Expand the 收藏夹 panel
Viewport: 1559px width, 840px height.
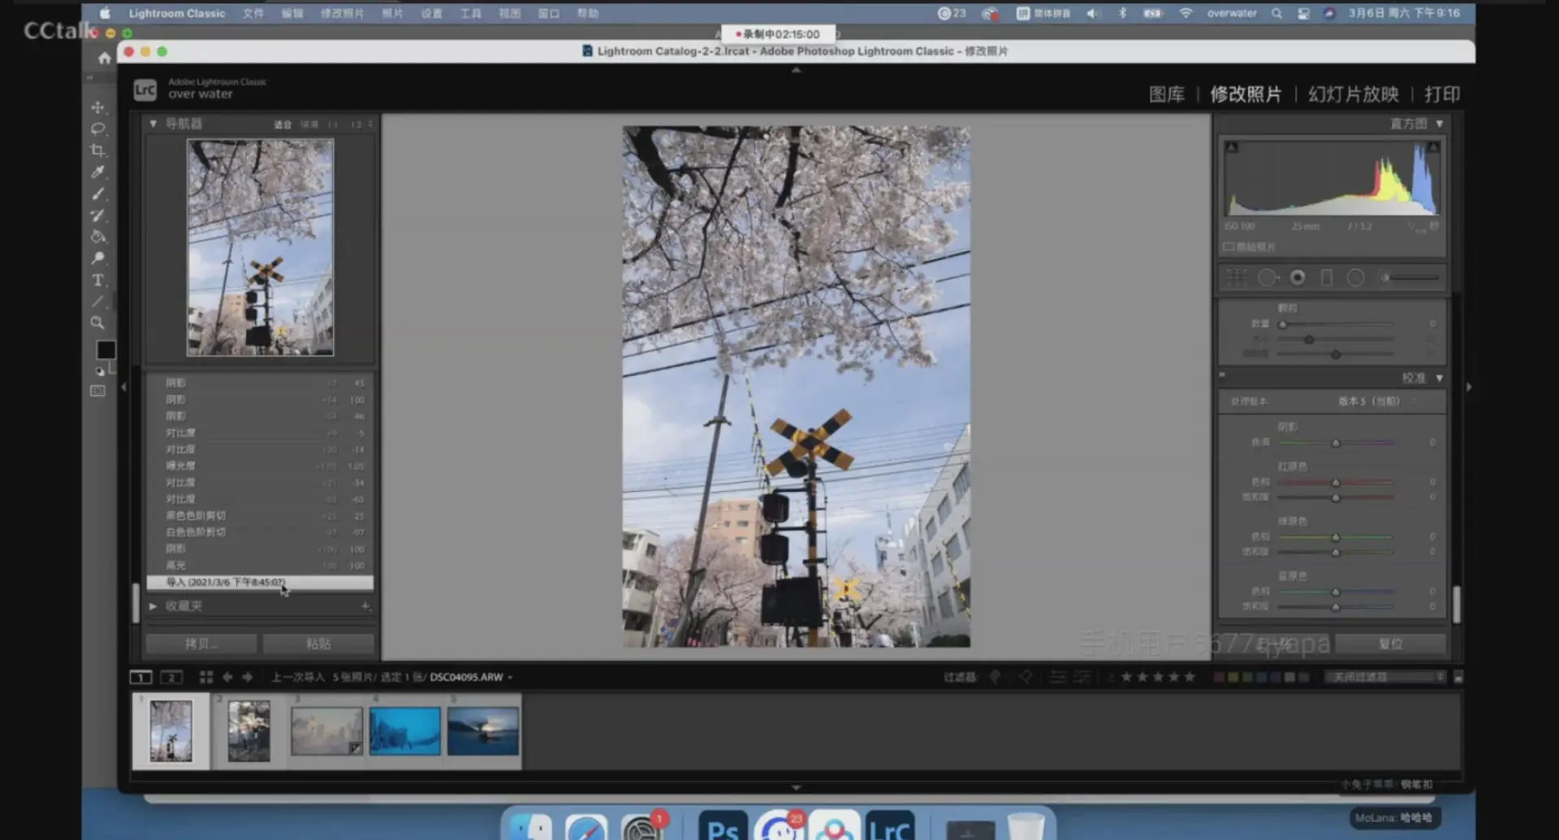pyautogui.click(x=153, y=605)
